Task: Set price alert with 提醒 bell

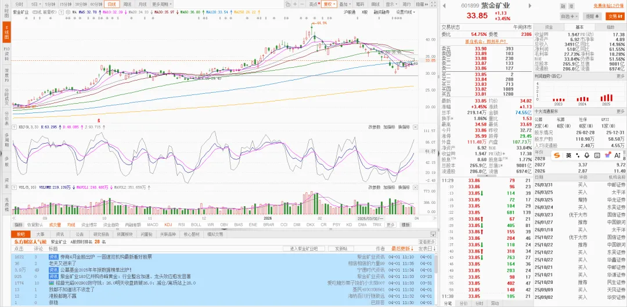Action: pyautogui.click(x=593, y=16)
